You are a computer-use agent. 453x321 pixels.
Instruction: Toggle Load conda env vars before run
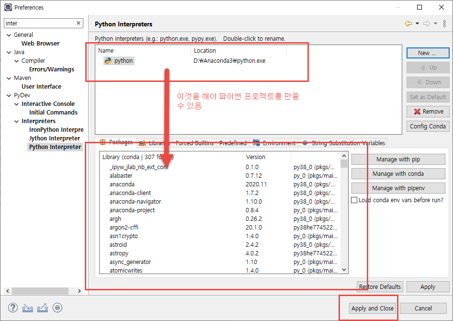pos(354,200)
